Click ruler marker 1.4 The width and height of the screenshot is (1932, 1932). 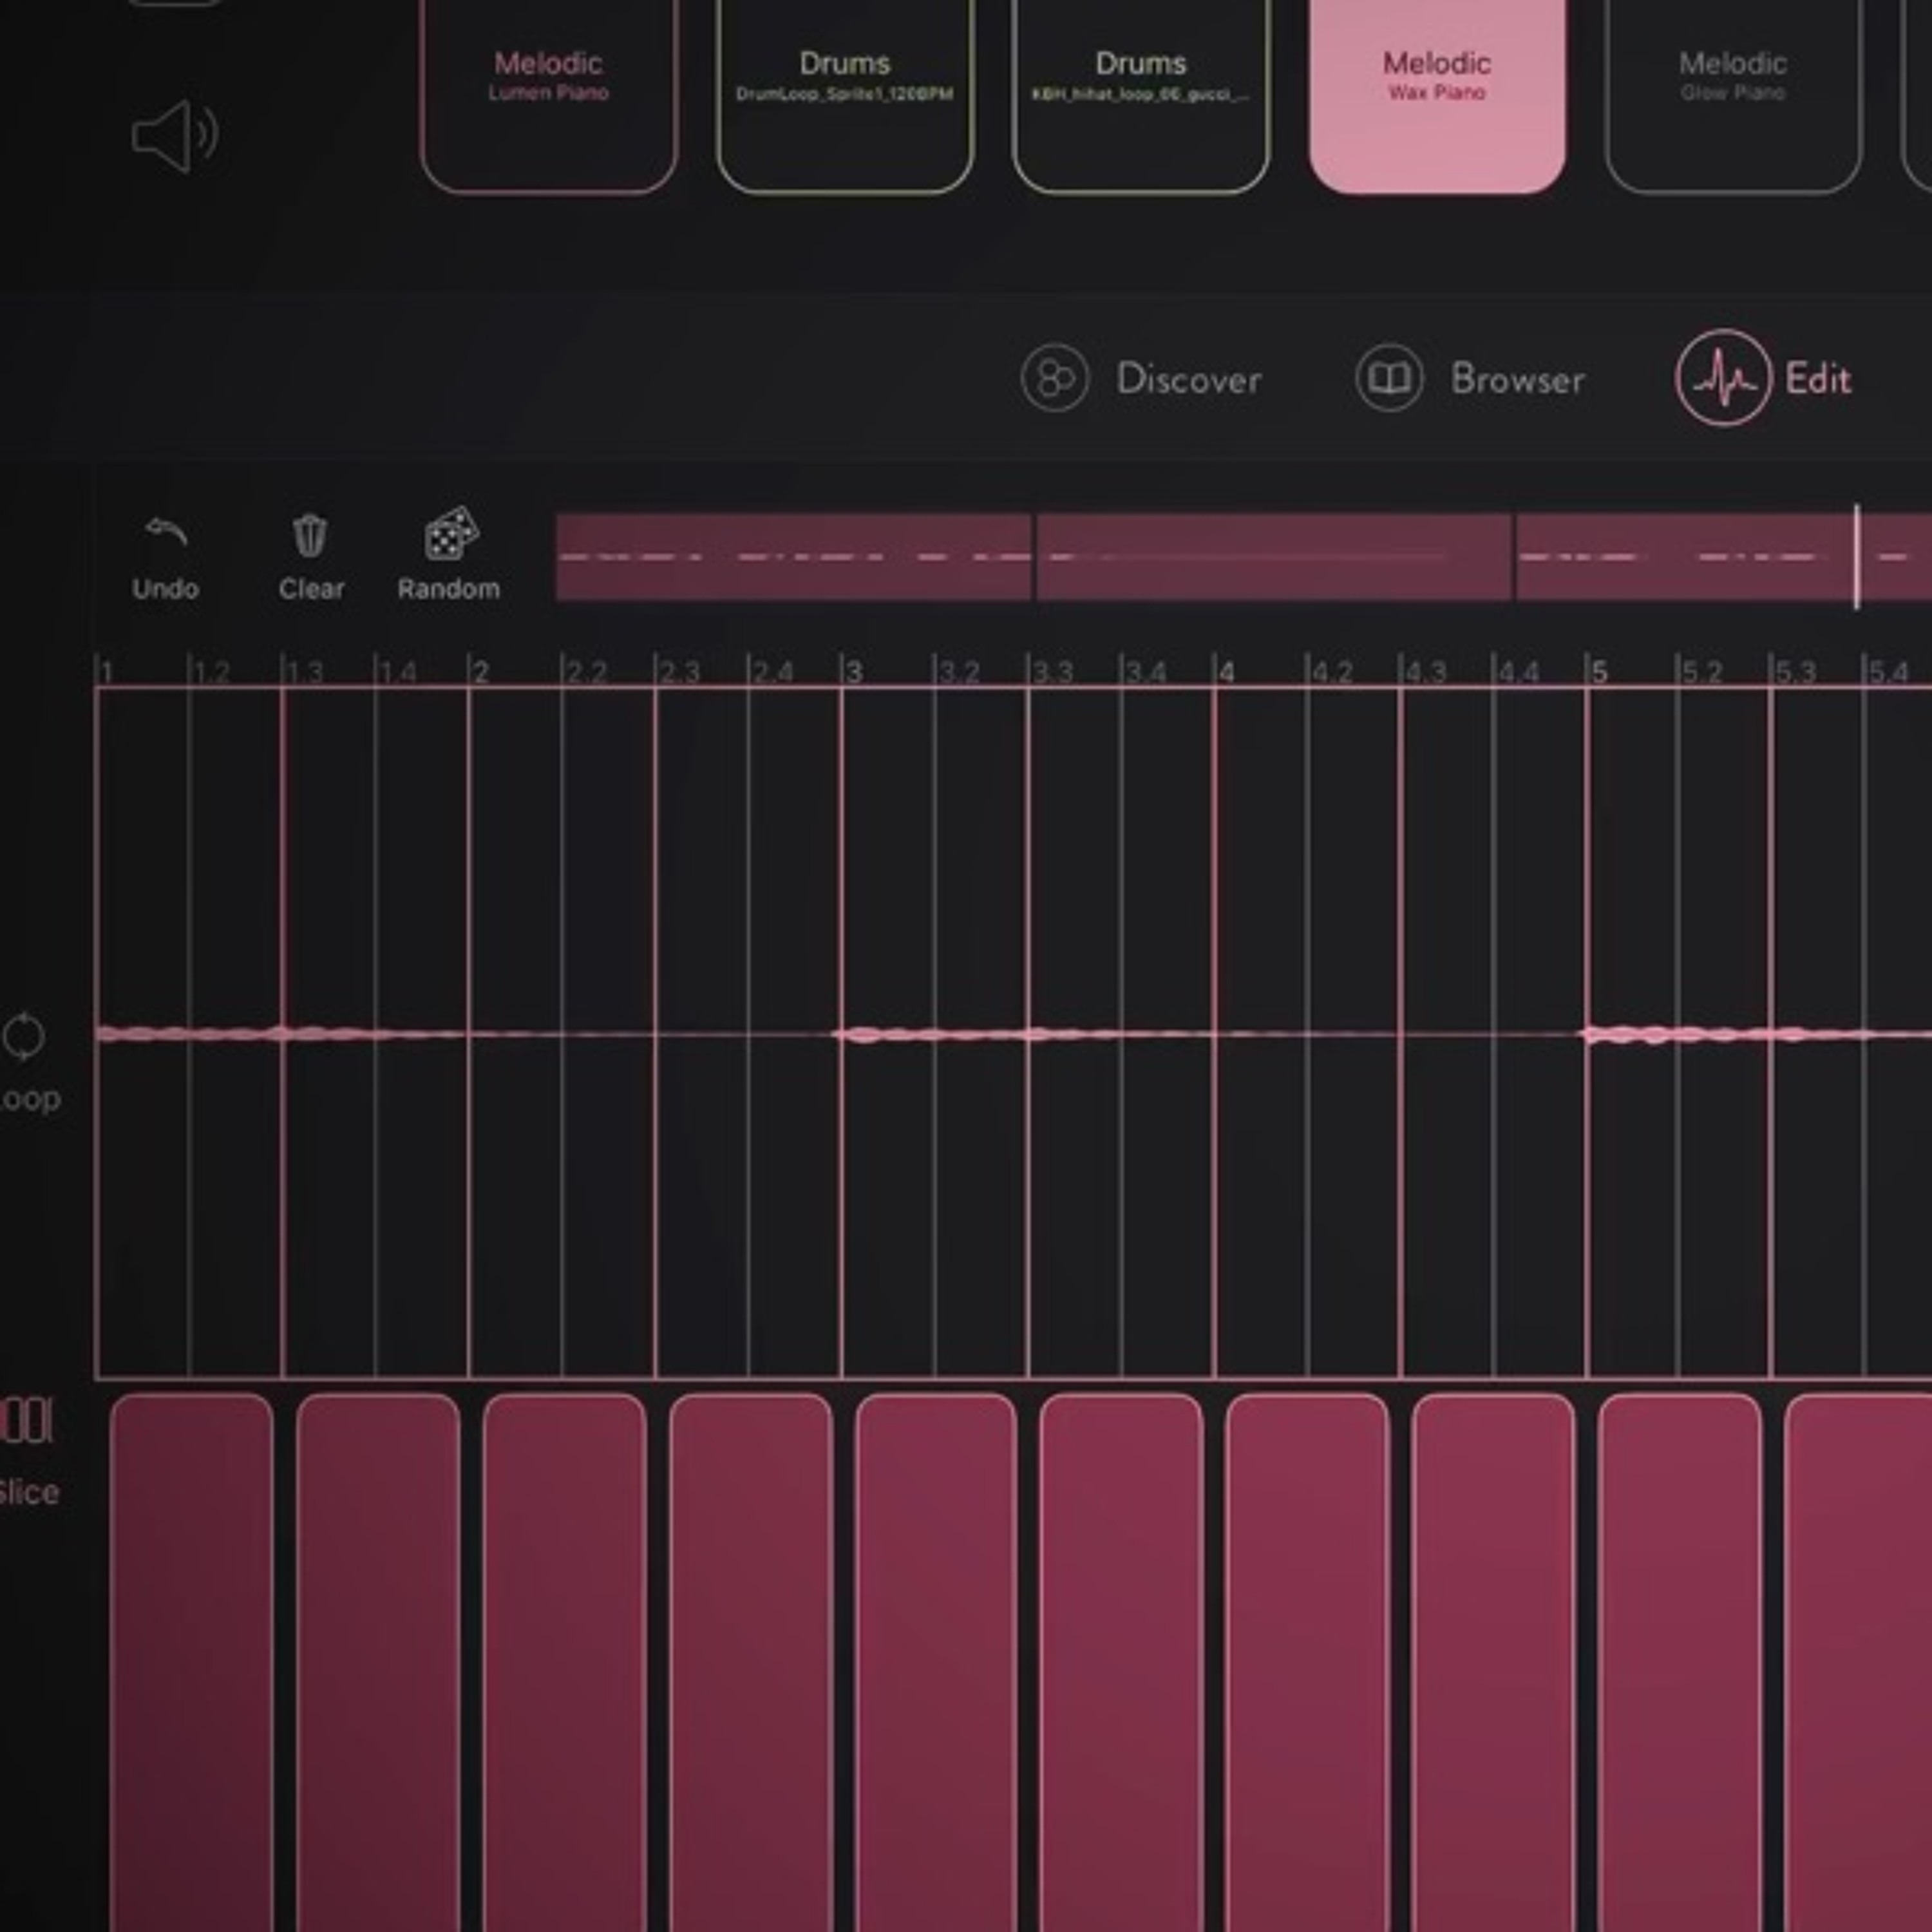397,672
